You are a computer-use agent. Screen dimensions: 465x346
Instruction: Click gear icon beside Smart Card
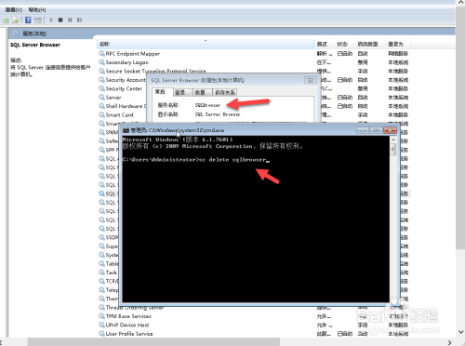click(101, 114)
